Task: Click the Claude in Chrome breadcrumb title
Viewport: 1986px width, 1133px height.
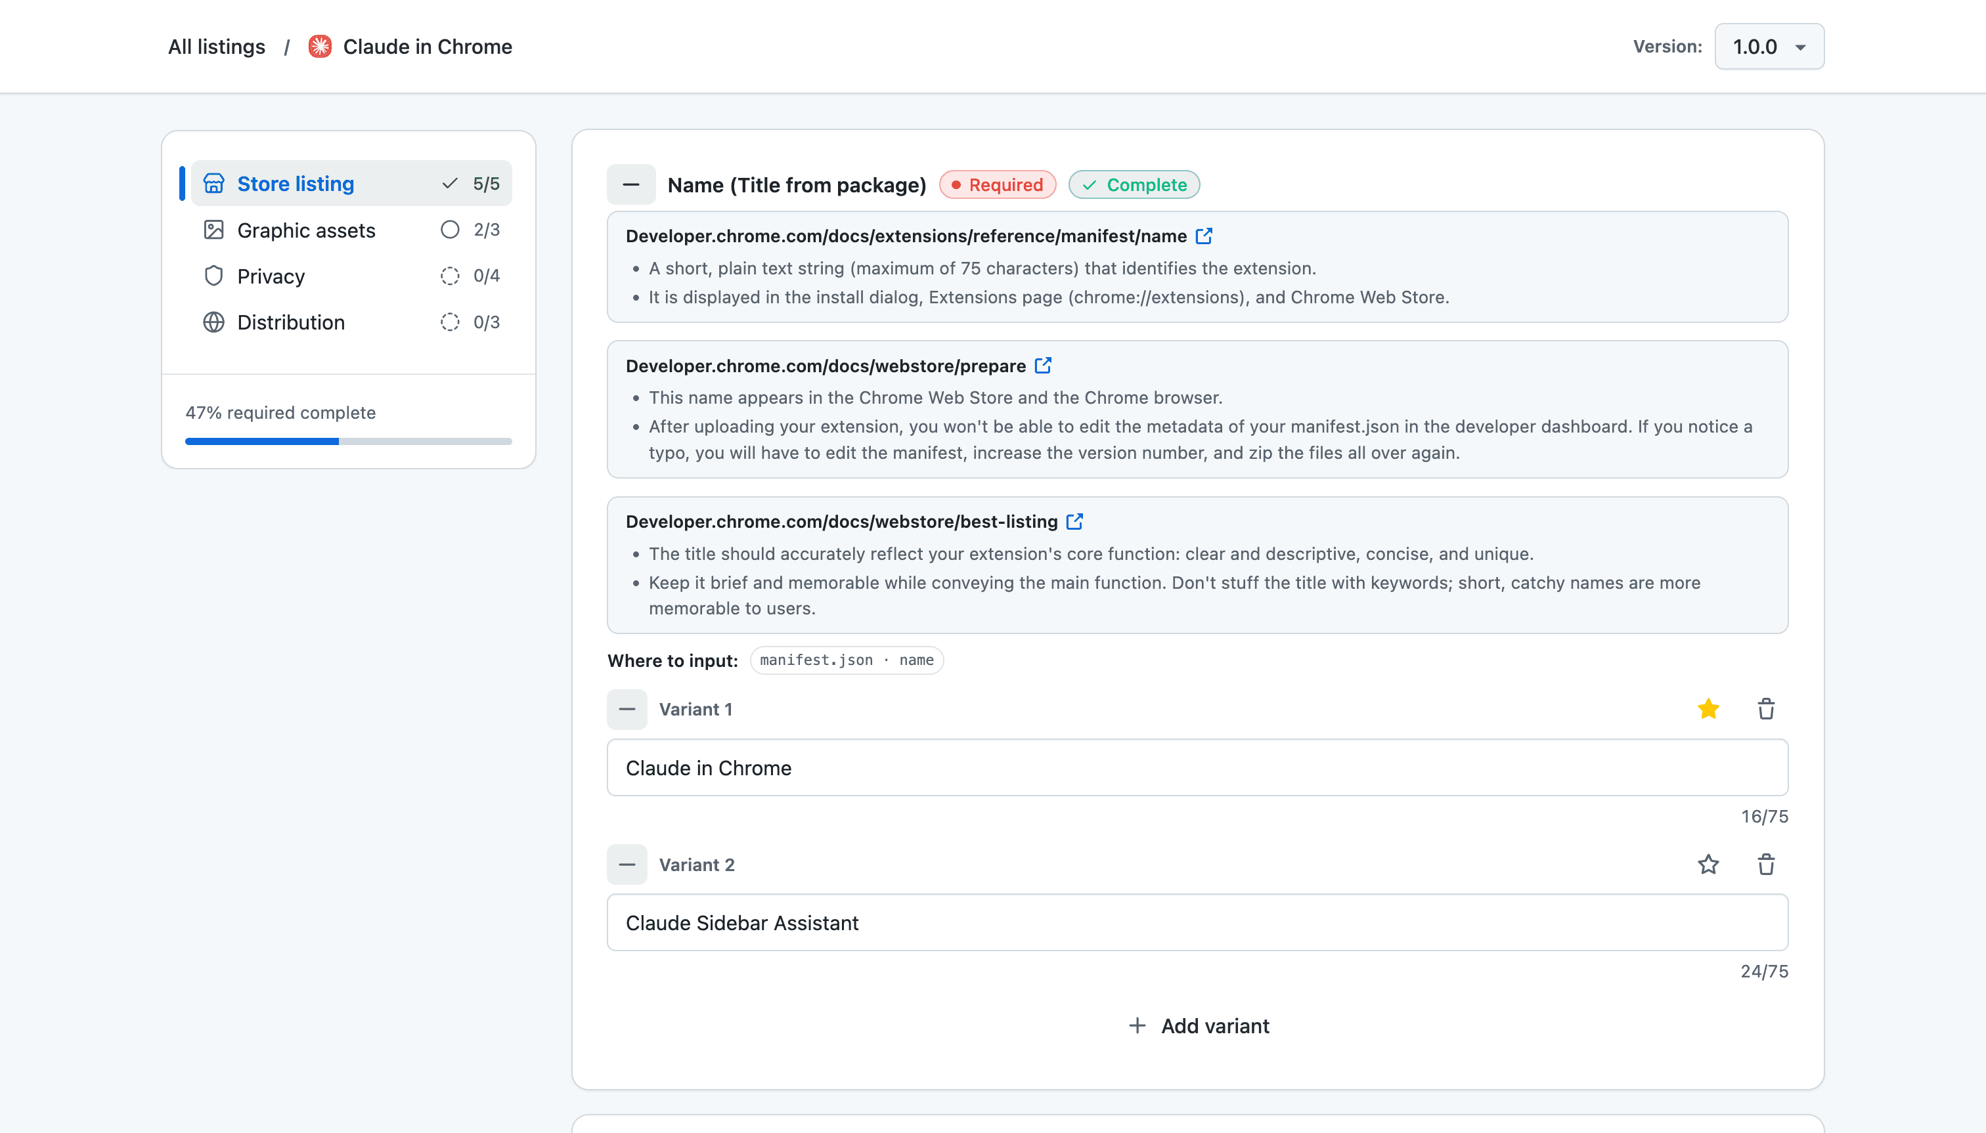Action: 428,47
